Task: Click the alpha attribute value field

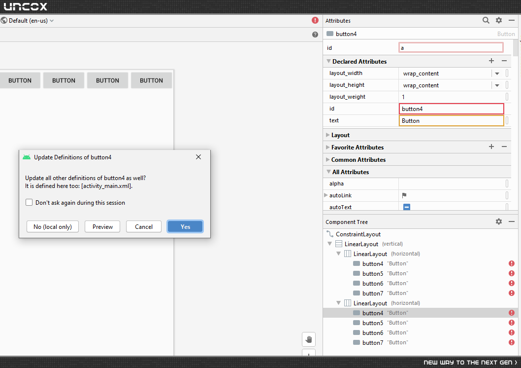Action: (x=451, y=184)
